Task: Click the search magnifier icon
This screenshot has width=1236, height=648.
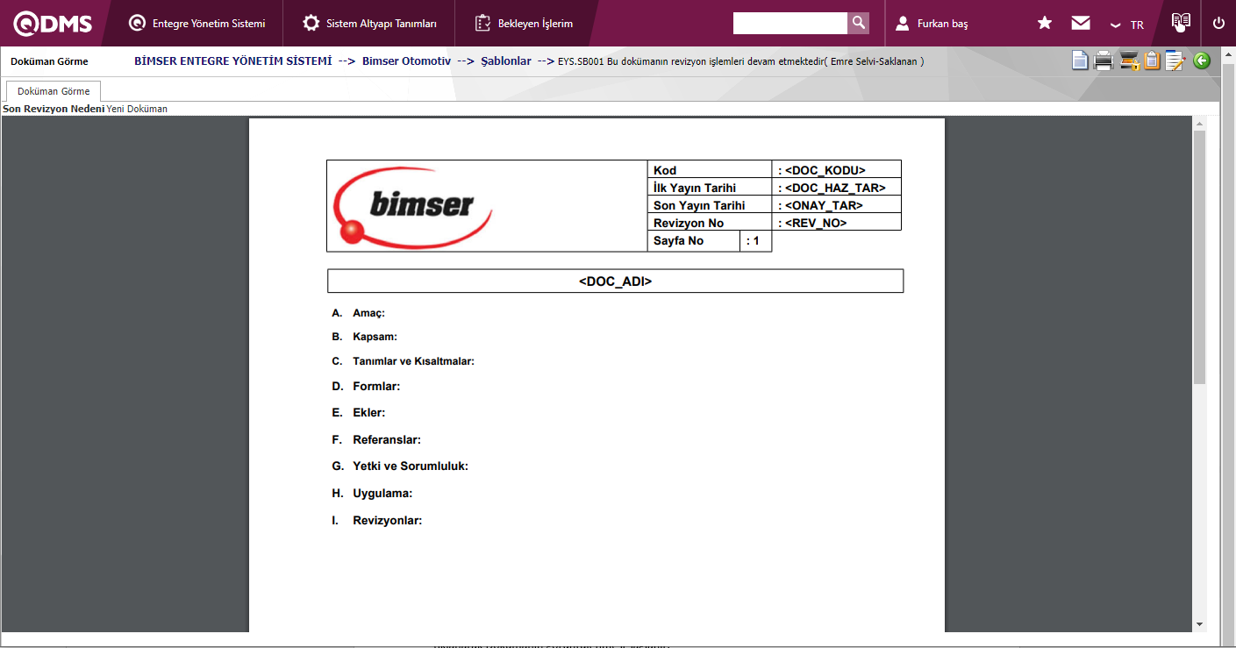Action: [857, 23]
